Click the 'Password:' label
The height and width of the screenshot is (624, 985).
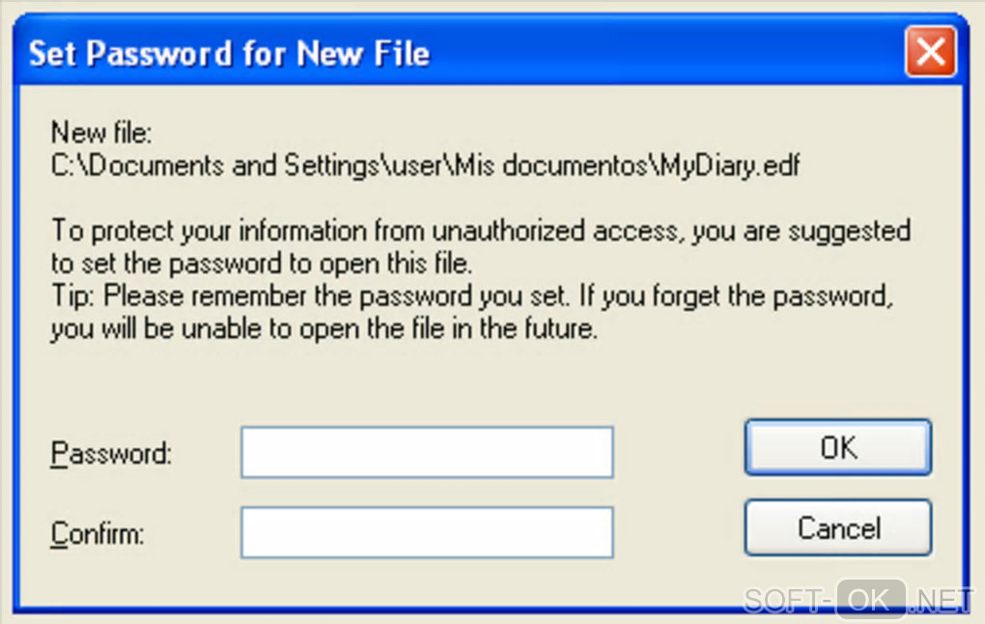111,453
